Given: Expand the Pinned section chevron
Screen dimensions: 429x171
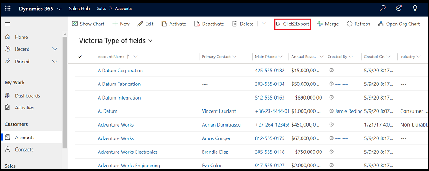Looking at the screenshot, I should pyautogui.click(x=55, y=61).
